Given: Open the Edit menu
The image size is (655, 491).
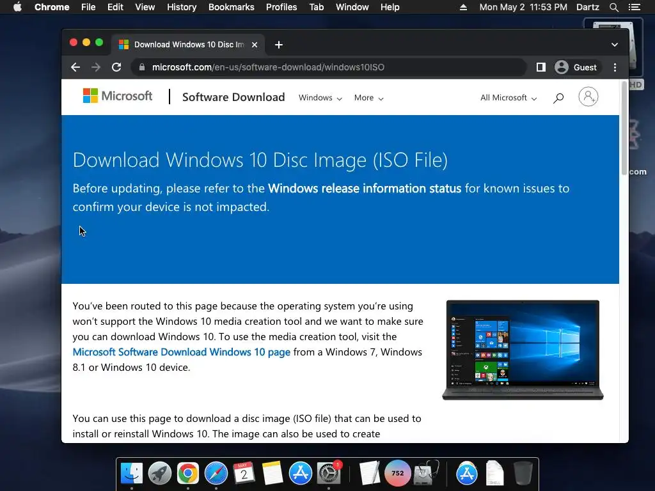Looking at the screenshot, I should [x=115, y=7].
